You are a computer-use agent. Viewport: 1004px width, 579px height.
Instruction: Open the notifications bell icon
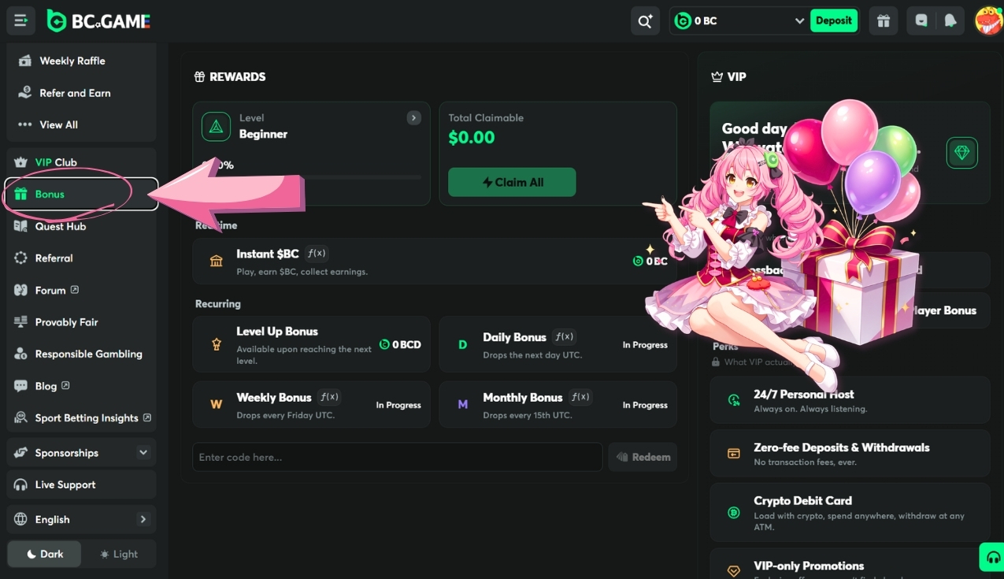[x=950, y=21]
